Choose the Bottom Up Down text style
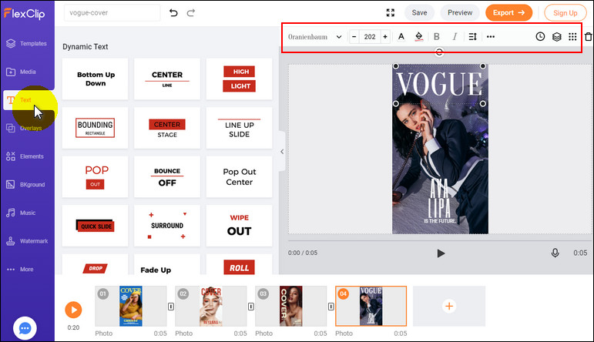The height and width of the screenshot is (342, 594). [95, 79]
